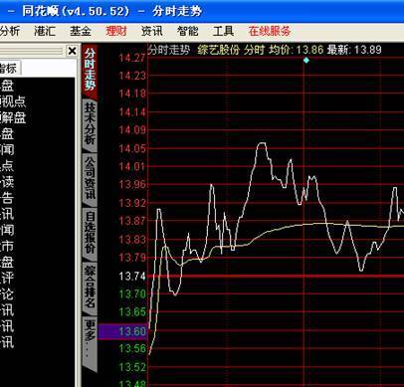This screenshot has height=387, width=404.
Task: Click the 14.14 price axis label
Action: 132,112
